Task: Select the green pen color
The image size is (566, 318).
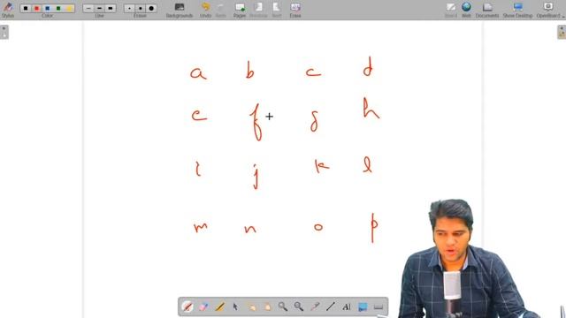Action: coord(58,8)
